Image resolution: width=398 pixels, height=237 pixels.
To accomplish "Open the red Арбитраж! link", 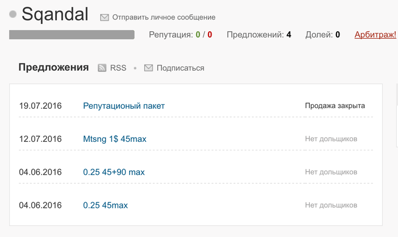I will pos(375,35).
